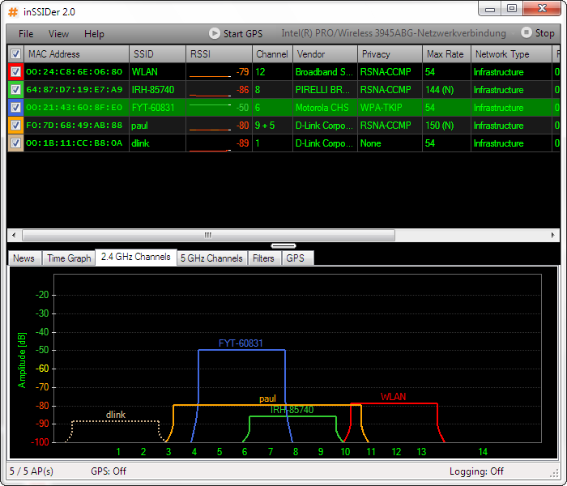Switch to the 5 GHz Channels tab
The width and height of the screenshot is (567, 486).
(x=211, y=258)
